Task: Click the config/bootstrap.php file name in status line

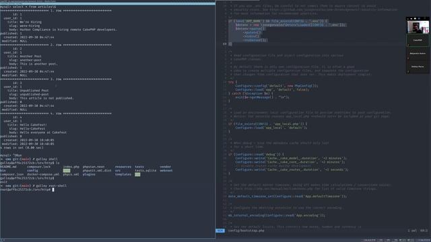Action: (x=246, y=231)
